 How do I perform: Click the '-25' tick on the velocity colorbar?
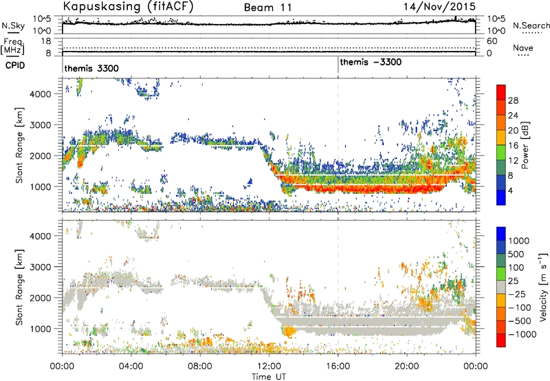point(517,294)
